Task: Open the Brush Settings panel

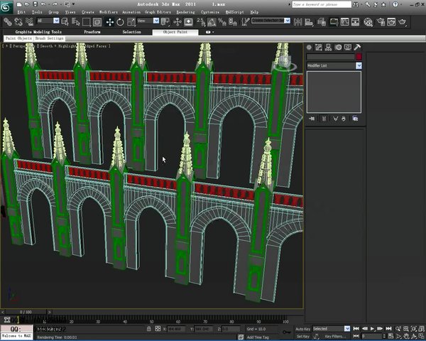Action: (49, 38)
